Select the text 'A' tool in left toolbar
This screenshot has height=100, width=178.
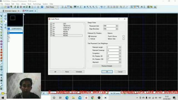[1, 78]
